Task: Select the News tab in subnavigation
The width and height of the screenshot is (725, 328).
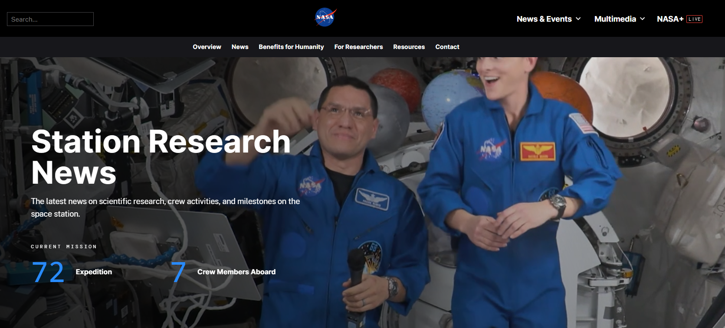Action: click(240, 47)
